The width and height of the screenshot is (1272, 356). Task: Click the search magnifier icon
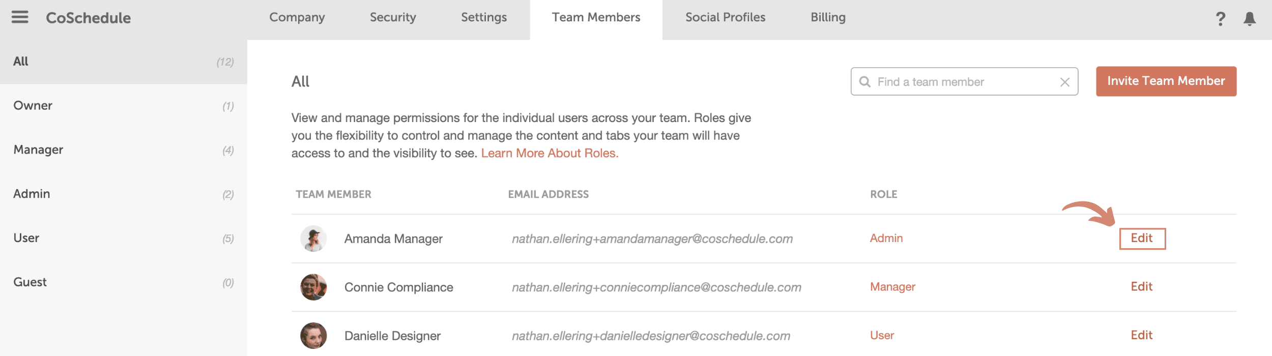(864, 82)
